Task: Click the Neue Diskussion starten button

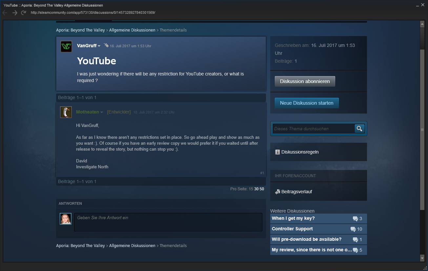Action: [x=307, y=103]
